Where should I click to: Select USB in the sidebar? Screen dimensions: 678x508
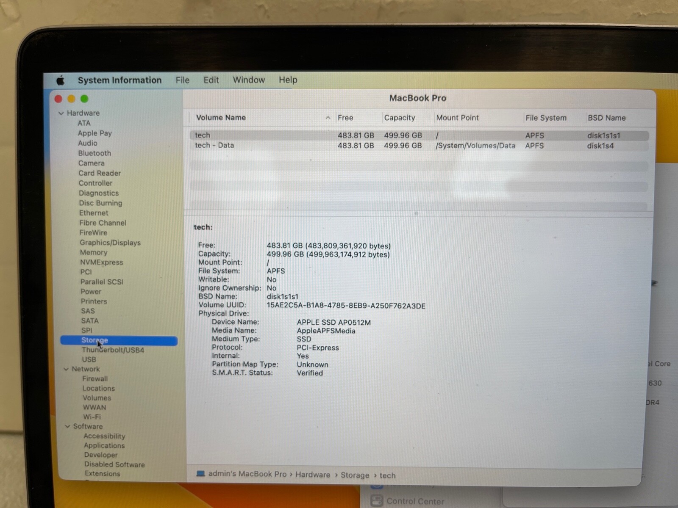[x=89, y=359]
